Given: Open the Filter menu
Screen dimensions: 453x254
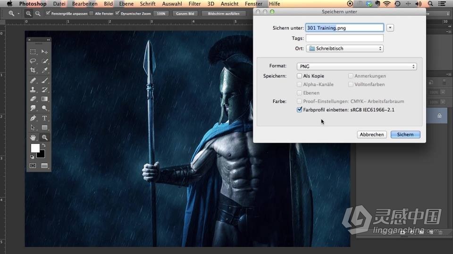Looking at the screenshot, I should pyautogui.click(x=194, y=4).
